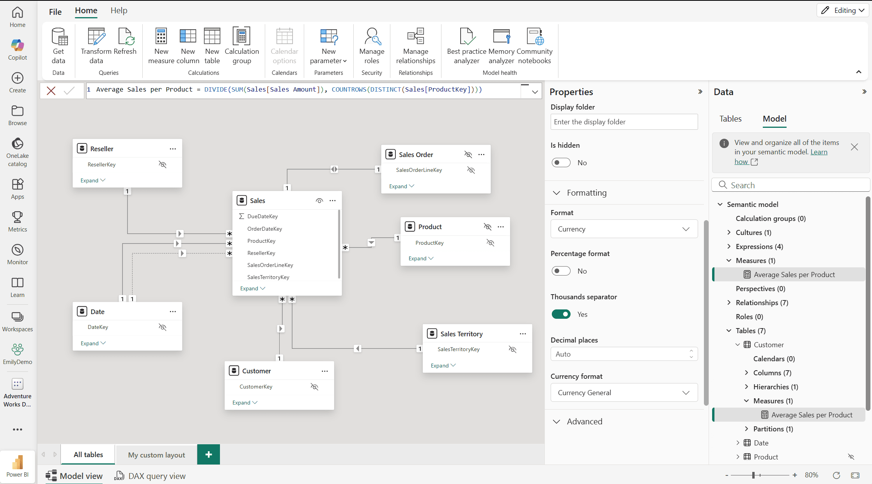Screen dimensions: 872x484
Task: Click the zoom slider handle
Action: [x=753, y=475]
